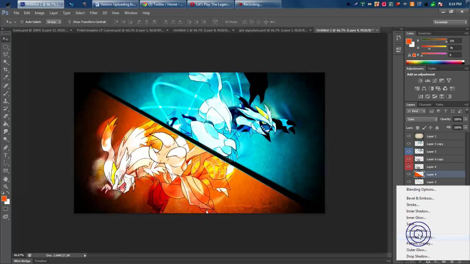The height and width of the screenshot is (264, 470).
Task: Choose Blending Options from context menu
Action: click(421, 190)
